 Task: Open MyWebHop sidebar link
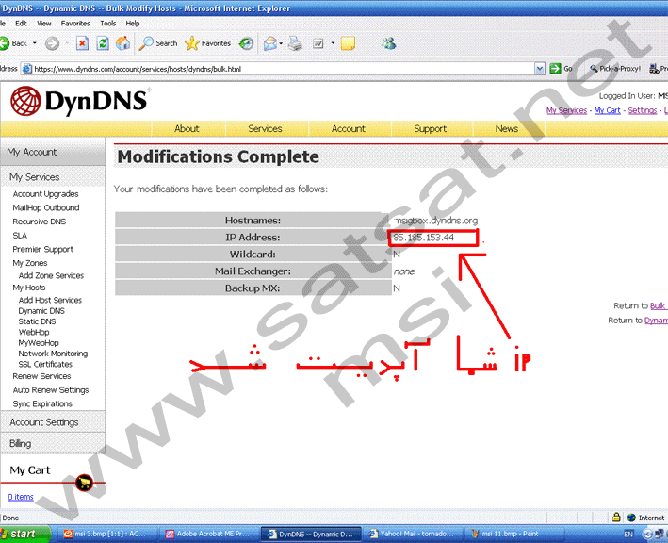point(39,343)
